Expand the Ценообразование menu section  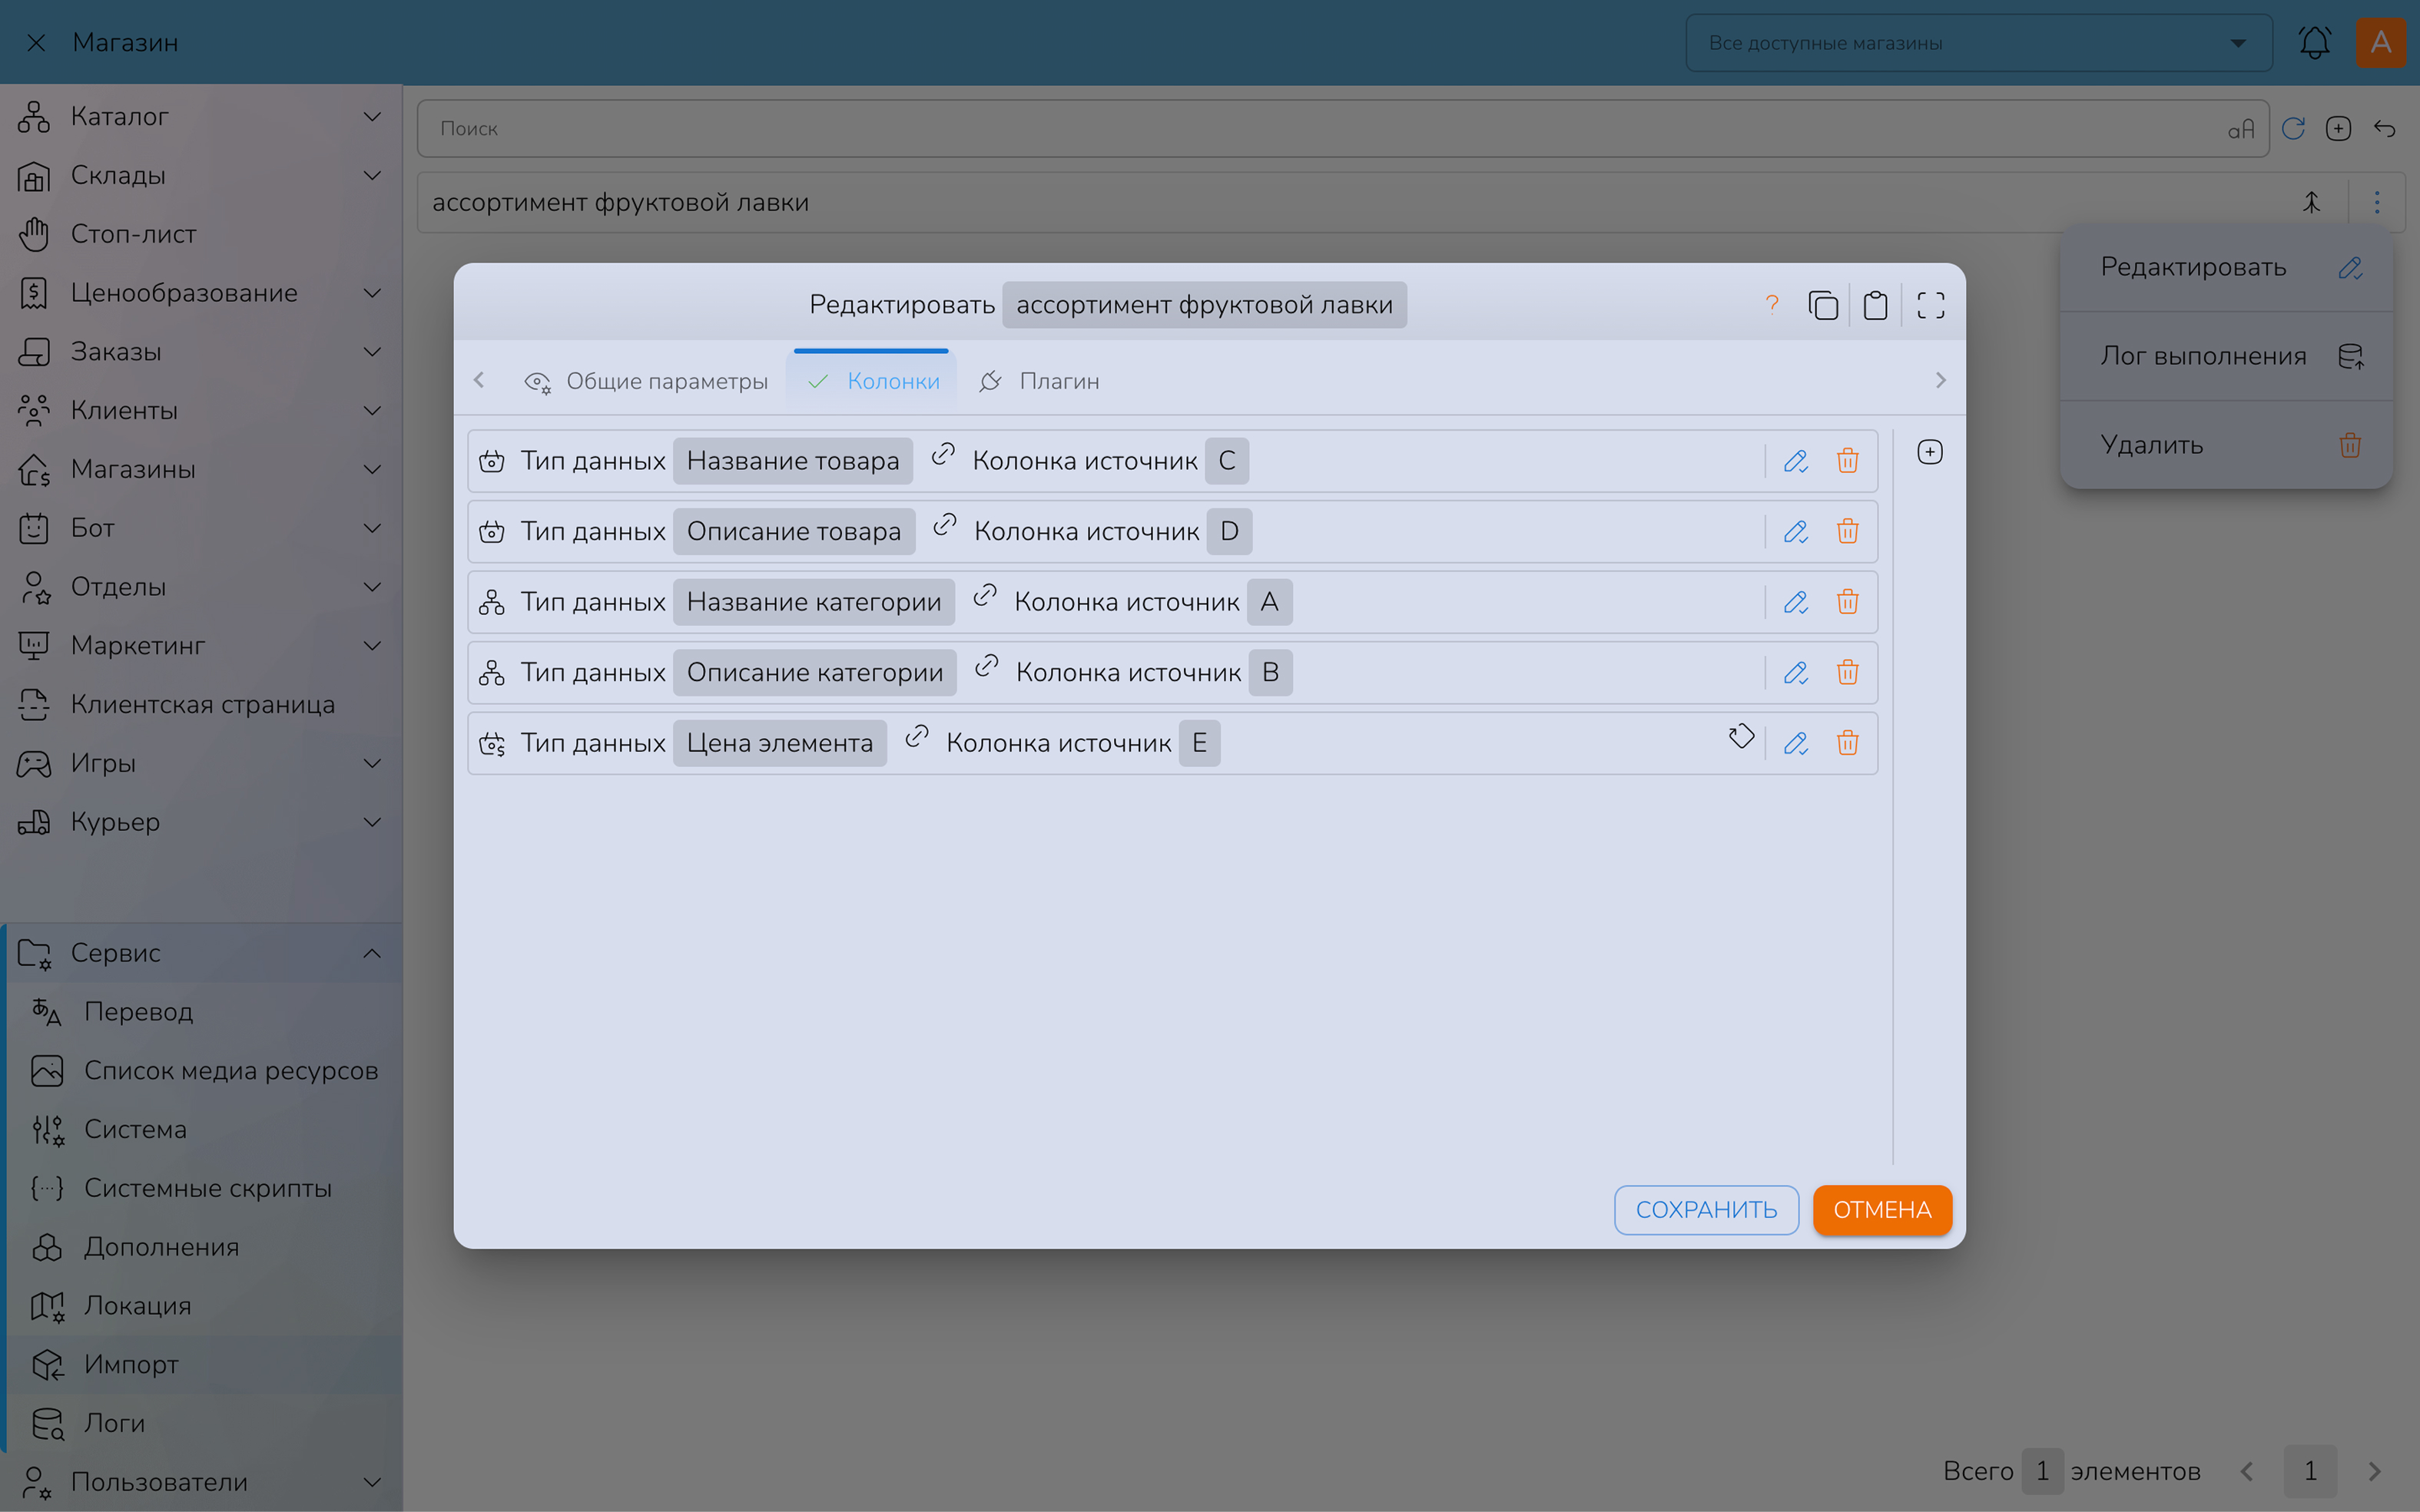tap(200, 293)
